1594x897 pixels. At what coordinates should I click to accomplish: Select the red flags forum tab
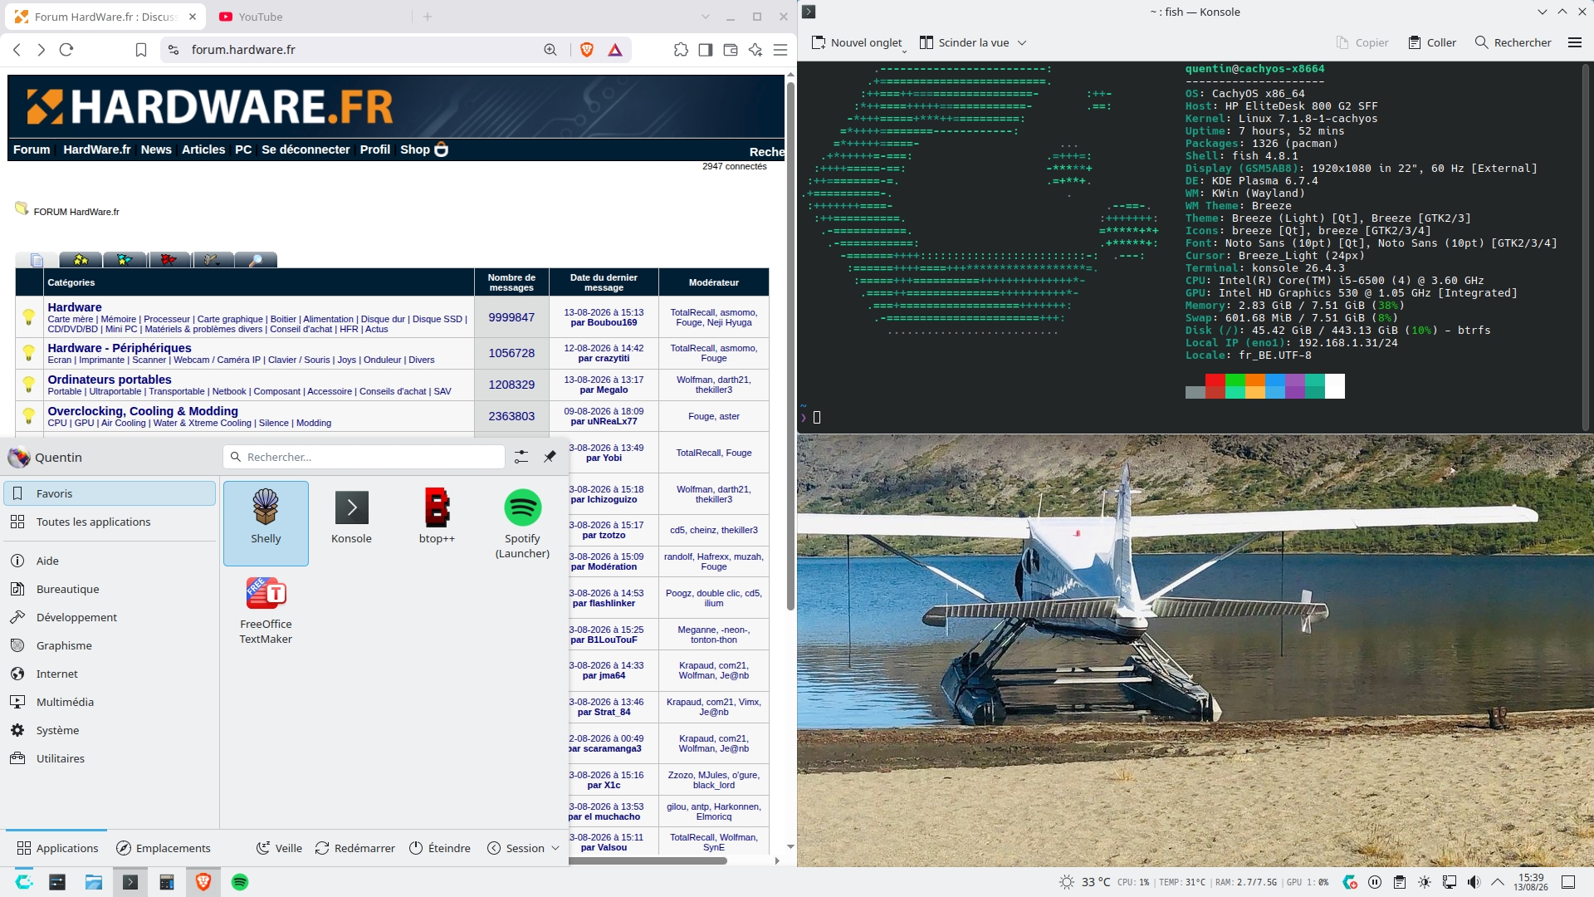click(x=169, y=260)
